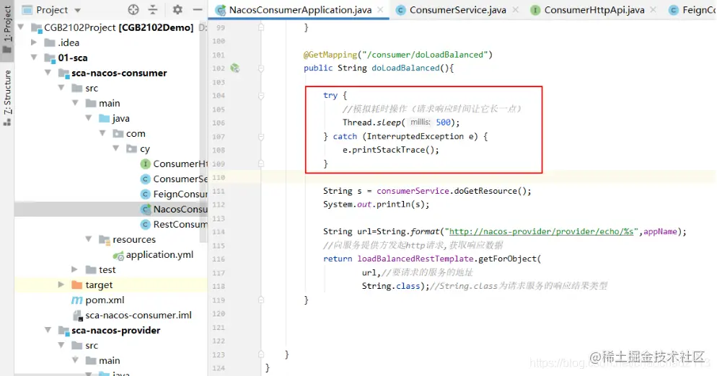Screen dimensions: 717x376
Task: Select the .idea folder row
Action: [110, 42]
